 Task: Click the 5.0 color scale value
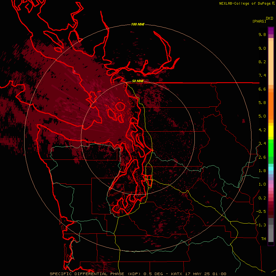coord(262,116)
